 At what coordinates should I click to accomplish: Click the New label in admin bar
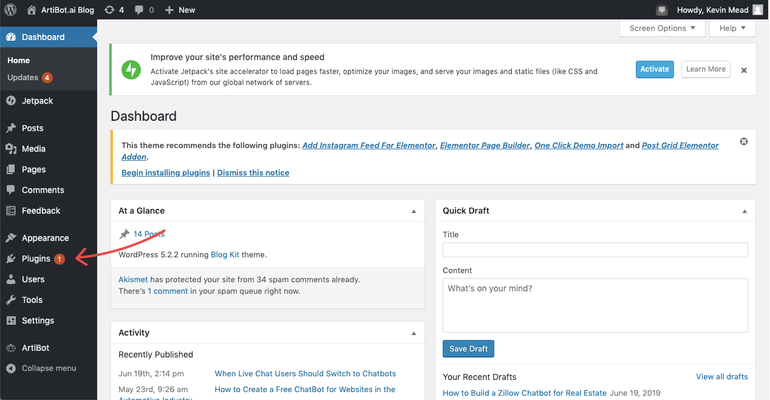187,10
